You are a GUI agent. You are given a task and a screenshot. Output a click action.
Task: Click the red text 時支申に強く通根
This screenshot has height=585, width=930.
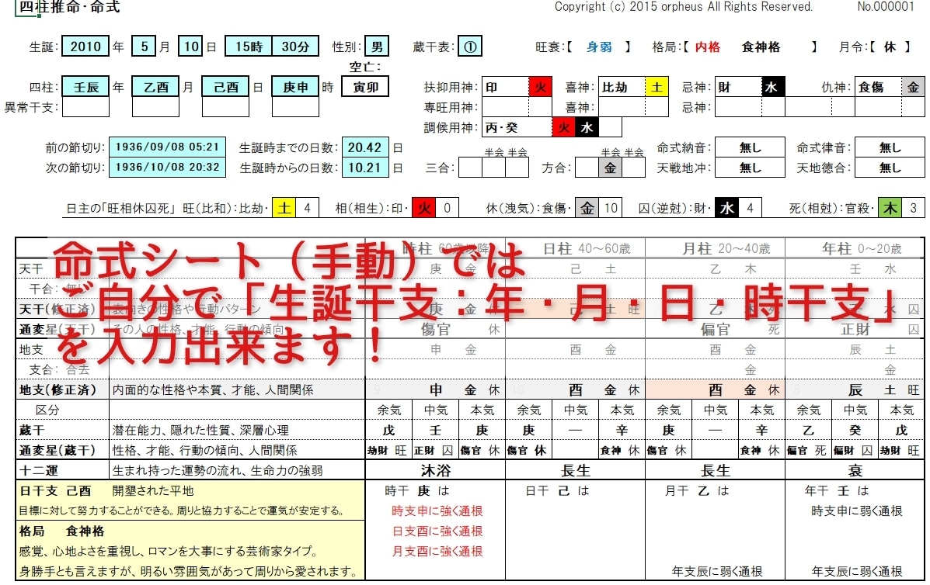point(437,511)
